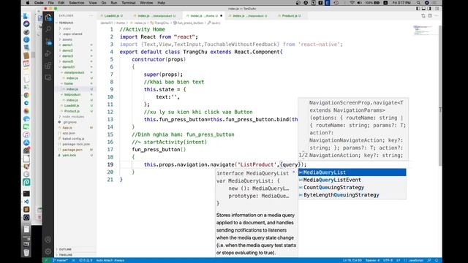
Task: Open notifications bell in status bar
Action: coord(437,260)
